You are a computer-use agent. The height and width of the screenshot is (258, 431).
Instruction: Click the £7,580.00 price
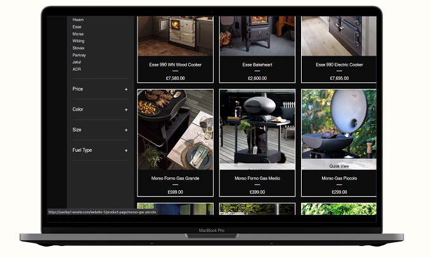click(175, 78)
